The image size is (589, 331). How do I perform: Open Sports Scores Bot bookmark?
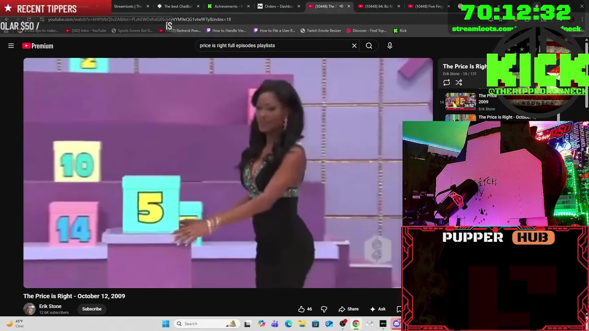(x=133, y=31)
